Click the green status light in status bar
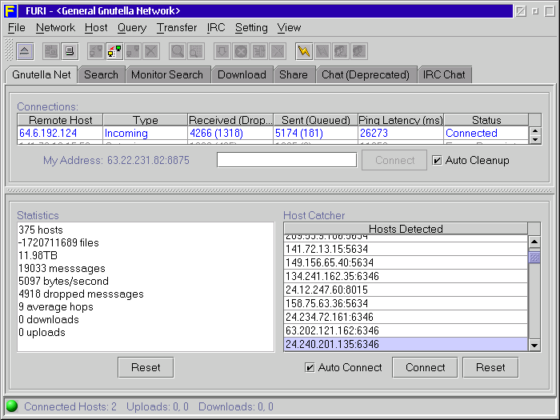Image resolution: width=560 pixels, height=420 pixels. pyautogui.click(x=12, y=406)
